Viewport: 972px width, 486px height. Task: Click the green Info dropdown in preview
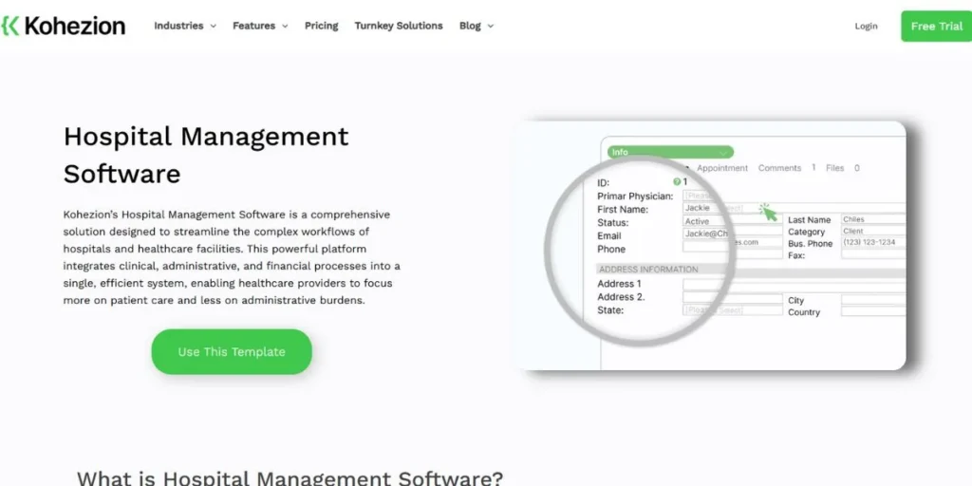tap(670, 152)
